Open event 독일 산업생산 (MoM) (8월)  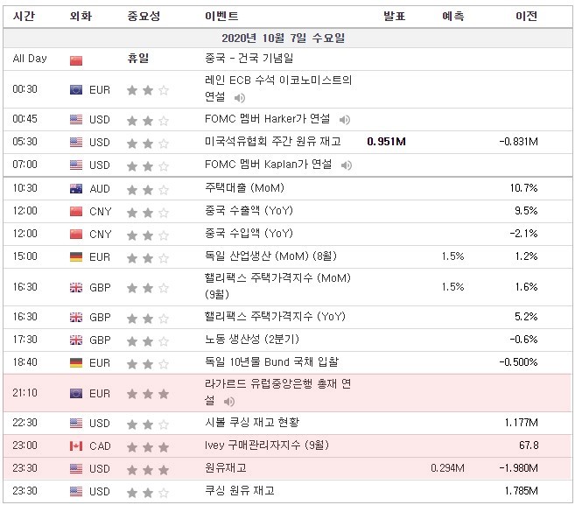[x=270, y=256]
